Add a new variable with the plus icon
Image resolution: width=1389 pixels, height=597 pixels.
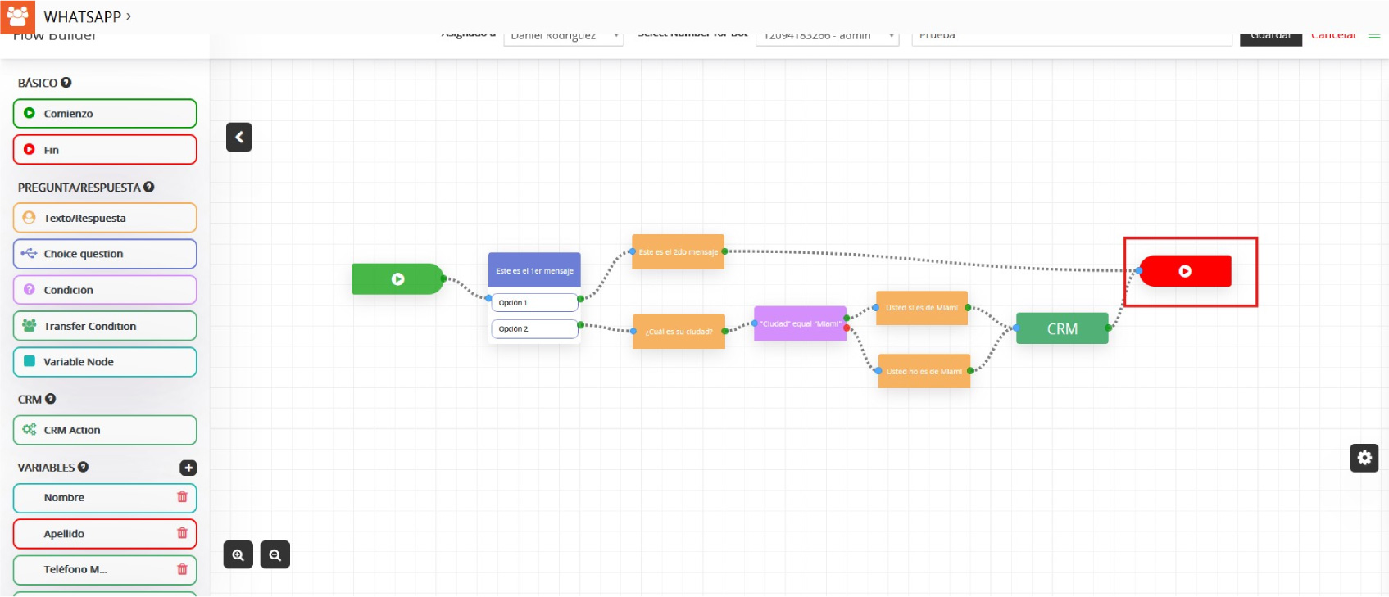[188, 468]
